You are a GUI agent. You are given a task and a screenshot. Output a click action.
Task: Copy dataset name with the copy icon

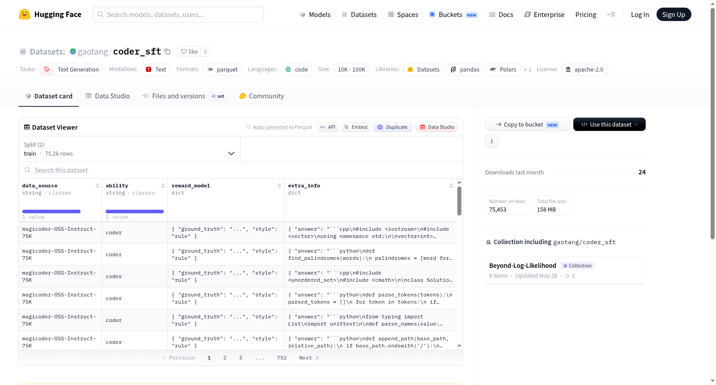[167, 51]
